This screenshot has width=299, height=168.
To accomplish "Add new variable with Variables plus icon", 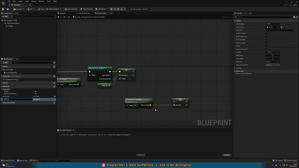I will [x=54, y=86].
